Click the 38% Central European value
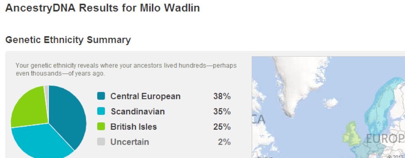 click(x=222, y=96)
